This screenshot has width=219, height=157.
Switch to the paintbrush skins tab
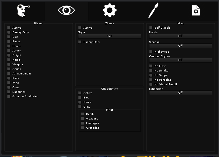point(153,11)
